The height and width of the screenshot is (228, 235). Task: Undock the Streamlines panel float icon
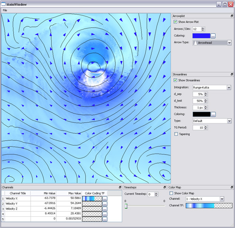232,74
